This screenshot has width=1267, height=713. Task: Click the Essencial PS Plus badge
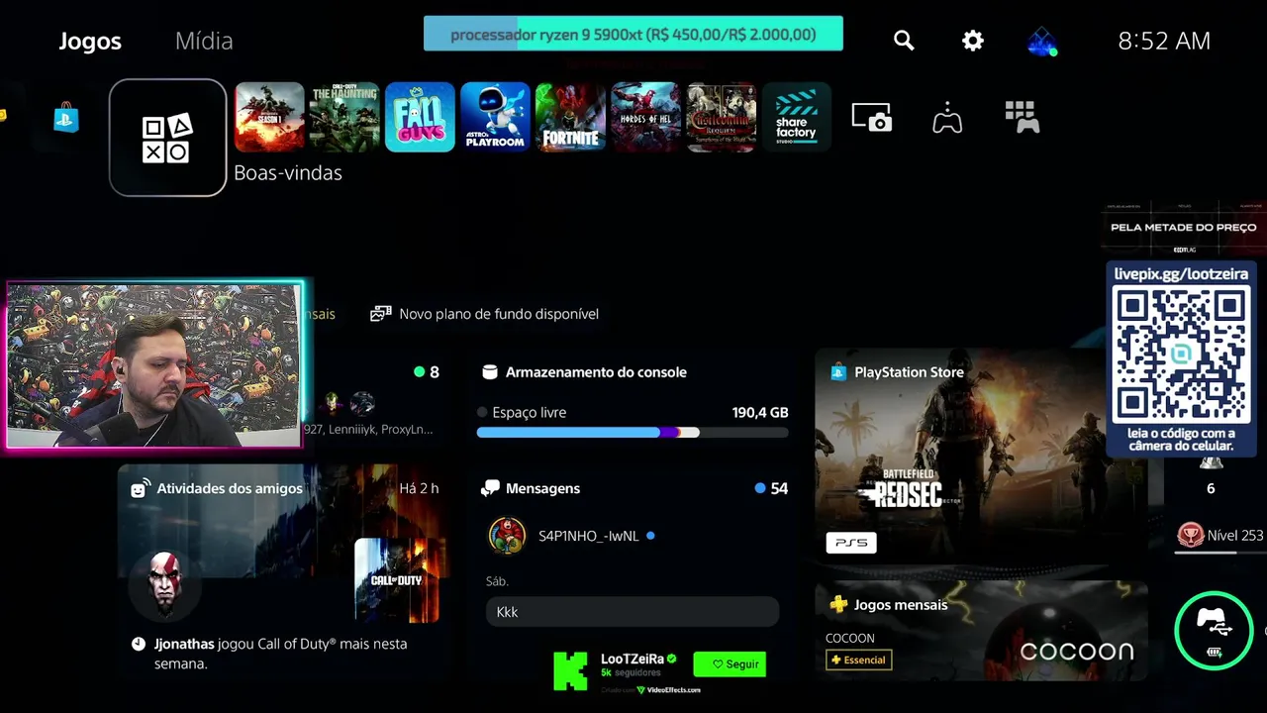click(858, 660)
